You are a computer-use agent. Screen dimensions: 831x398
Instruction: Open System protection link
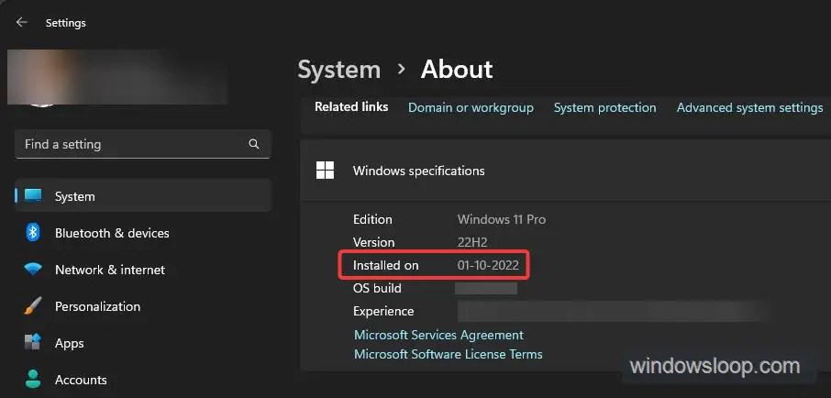point(604,107)
